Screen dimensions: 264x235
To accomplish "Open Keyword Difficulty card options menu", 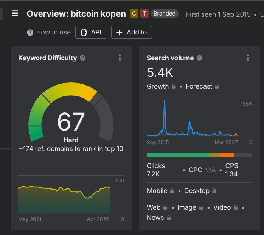I will point(120,58).
